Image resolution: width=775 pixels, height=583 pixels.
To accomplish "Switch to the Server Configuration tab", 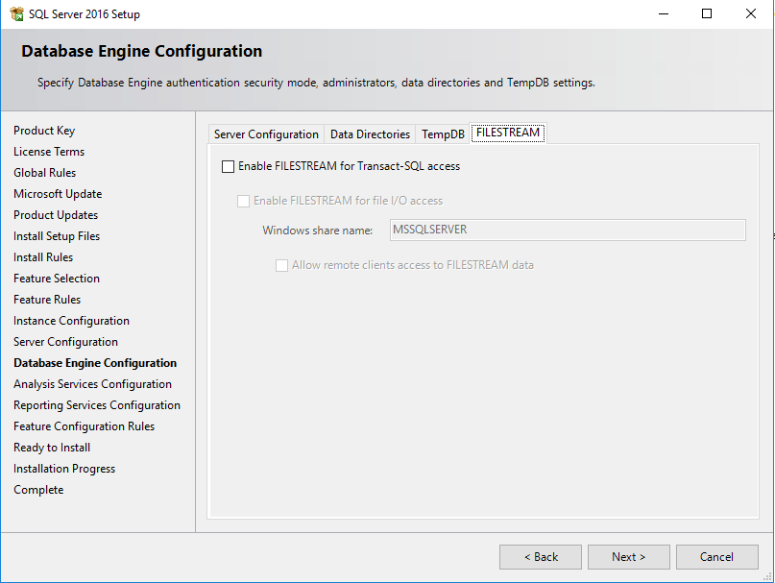I will (x=266, y=134).
